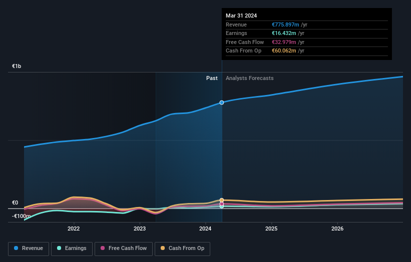411x262 pixels.
Task: Click the Free Cash Flow pink data marker
Action: pos(222,204)
